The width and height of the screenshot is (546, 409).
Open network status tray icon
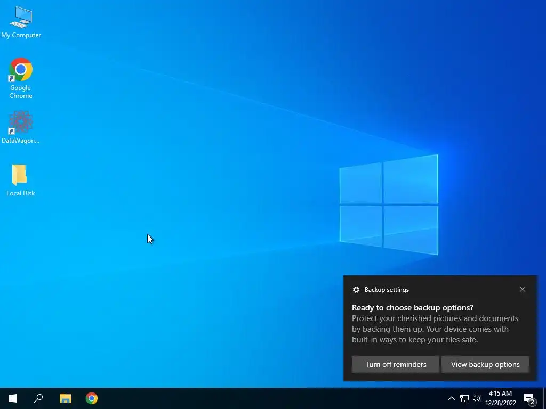[464, 398]
